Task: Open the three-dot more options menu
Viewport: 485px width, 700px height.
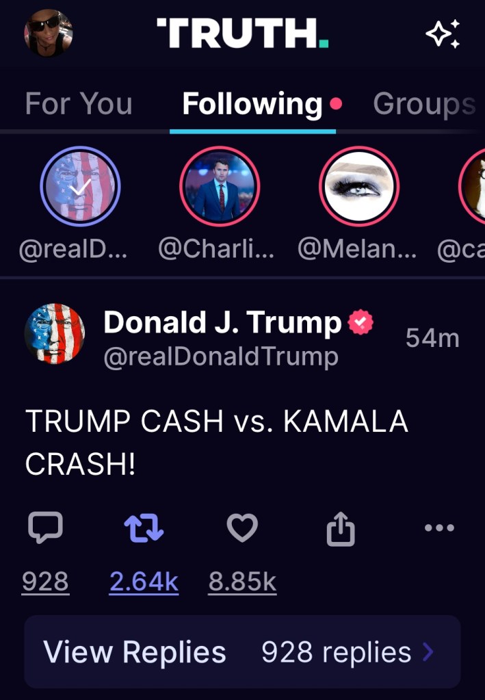Action: [x=439, y=528]
